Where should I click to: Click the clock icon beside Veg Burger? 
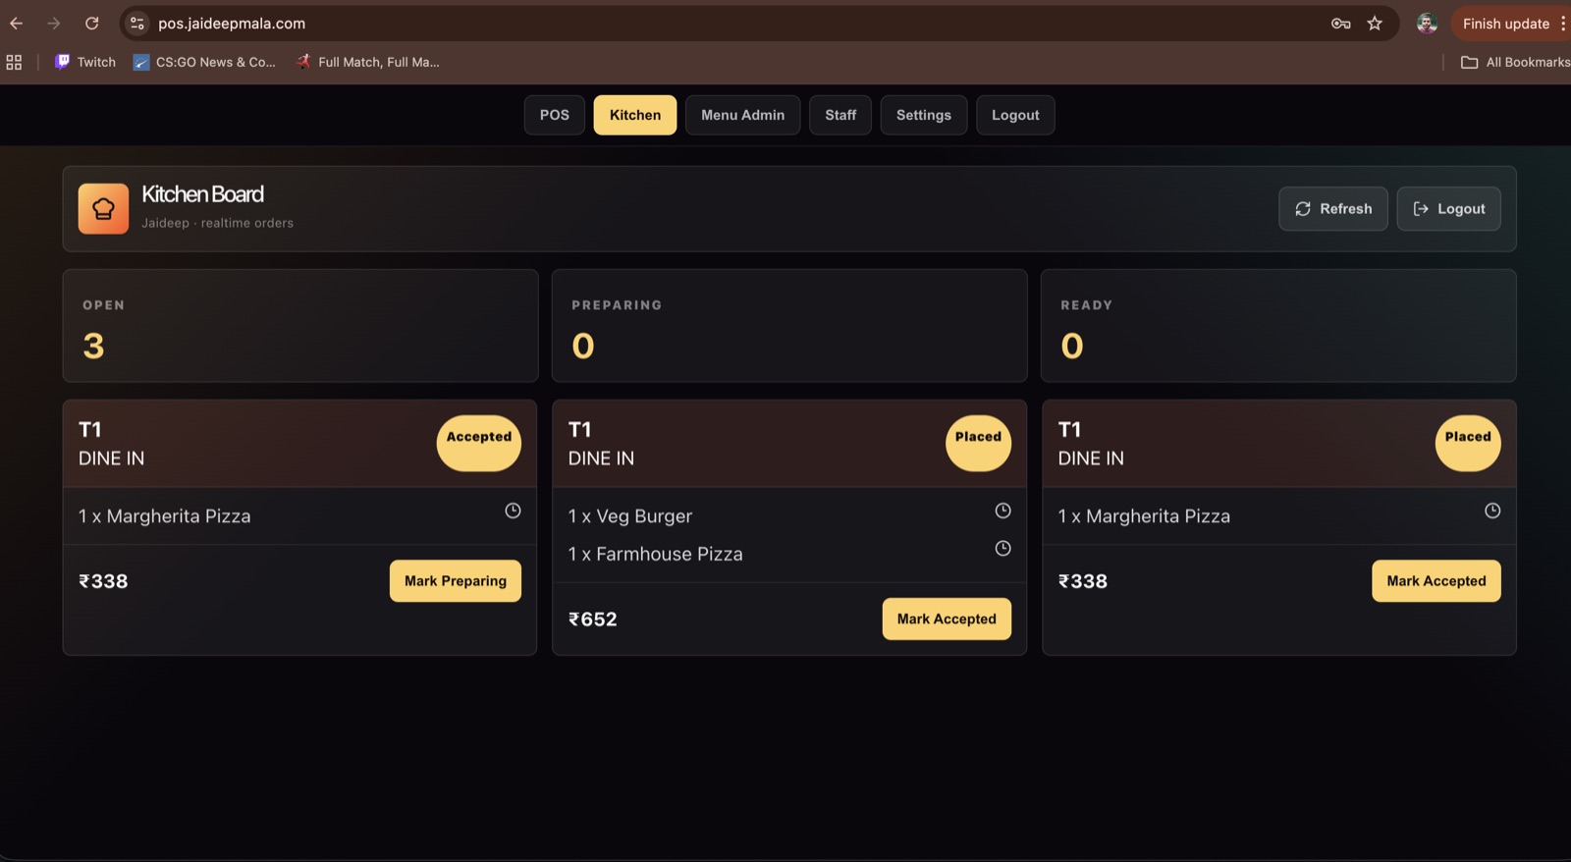coord(1002,511)
